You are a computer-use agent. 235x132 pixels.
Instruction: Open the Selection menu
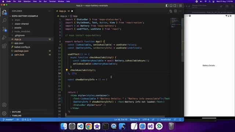tap(27, 1)
